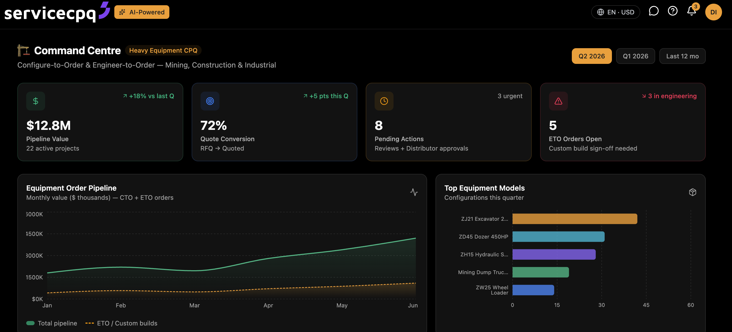Viewport: 732px width, 332px height.
Task: Click 'Custom build sign-off needed' text
Action: 593,148
